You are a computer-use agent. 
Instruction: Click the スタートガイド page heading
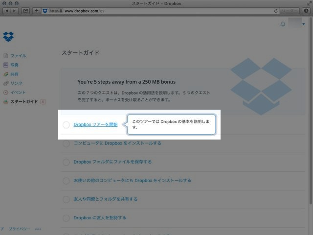[x=80, y=52]
